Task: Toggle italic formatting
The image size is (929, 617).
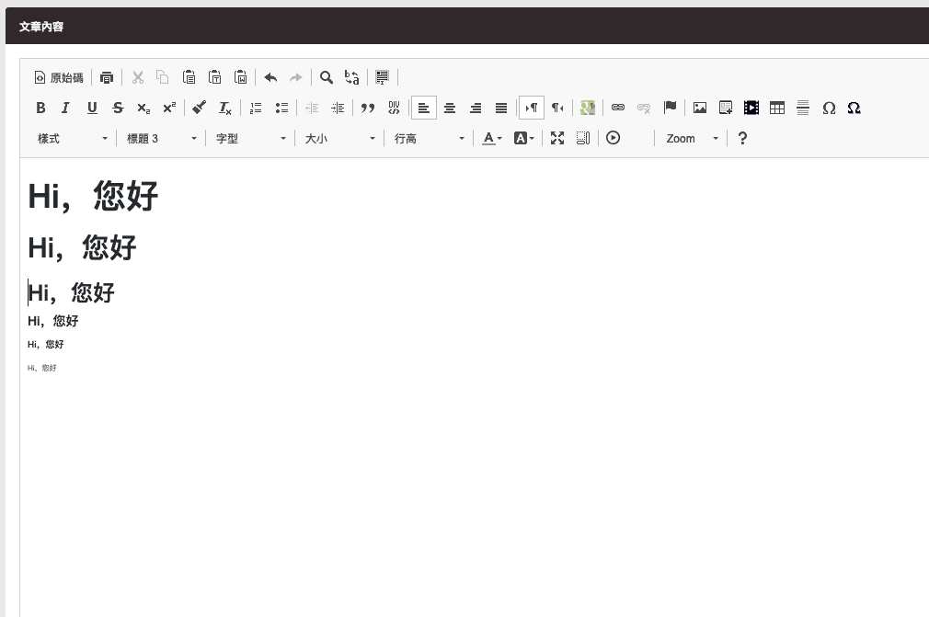Action: coord(65,108)
